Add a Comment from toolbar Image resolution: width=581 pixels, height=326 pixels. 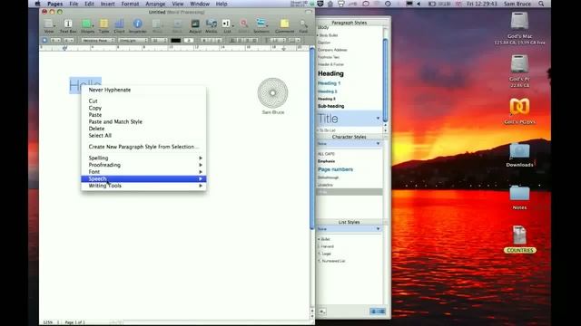[x=284, y=26]
